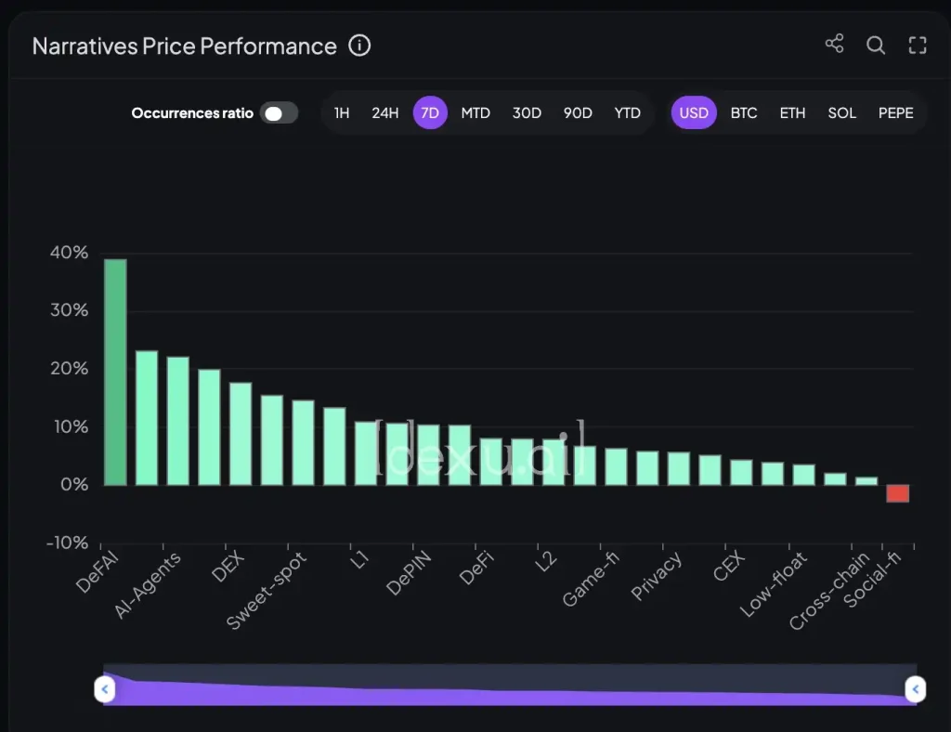Image resolution: width=951 pixels, height=732 pixels.
Task: Switch to the YTD timeframe
Action: click(x=627, y=113)
